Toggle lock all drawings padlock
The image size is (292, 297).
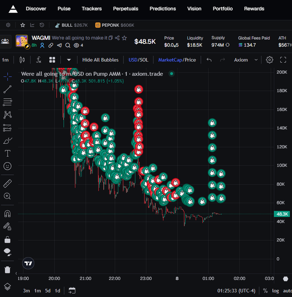coord(7,239)
